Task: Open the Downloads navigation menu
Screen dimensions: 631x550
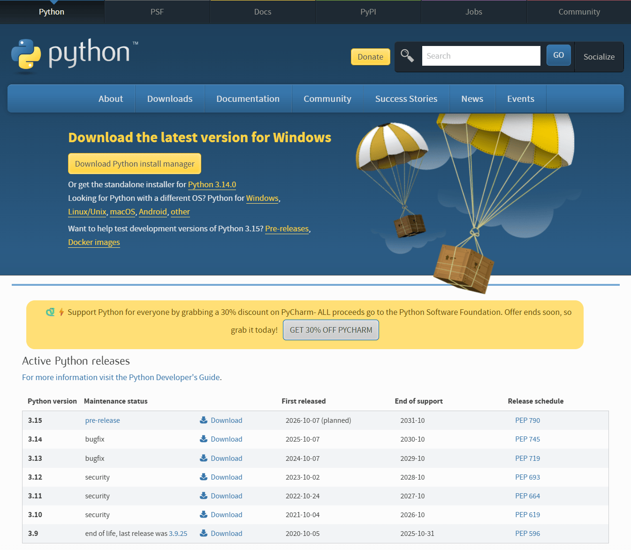Action: 170,99
